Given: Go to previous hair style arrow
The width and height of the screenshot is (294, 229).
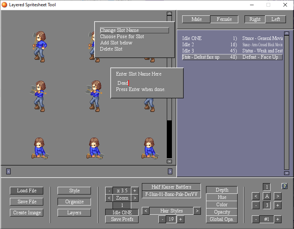Looking at the screenshot, I should (146, 211).
